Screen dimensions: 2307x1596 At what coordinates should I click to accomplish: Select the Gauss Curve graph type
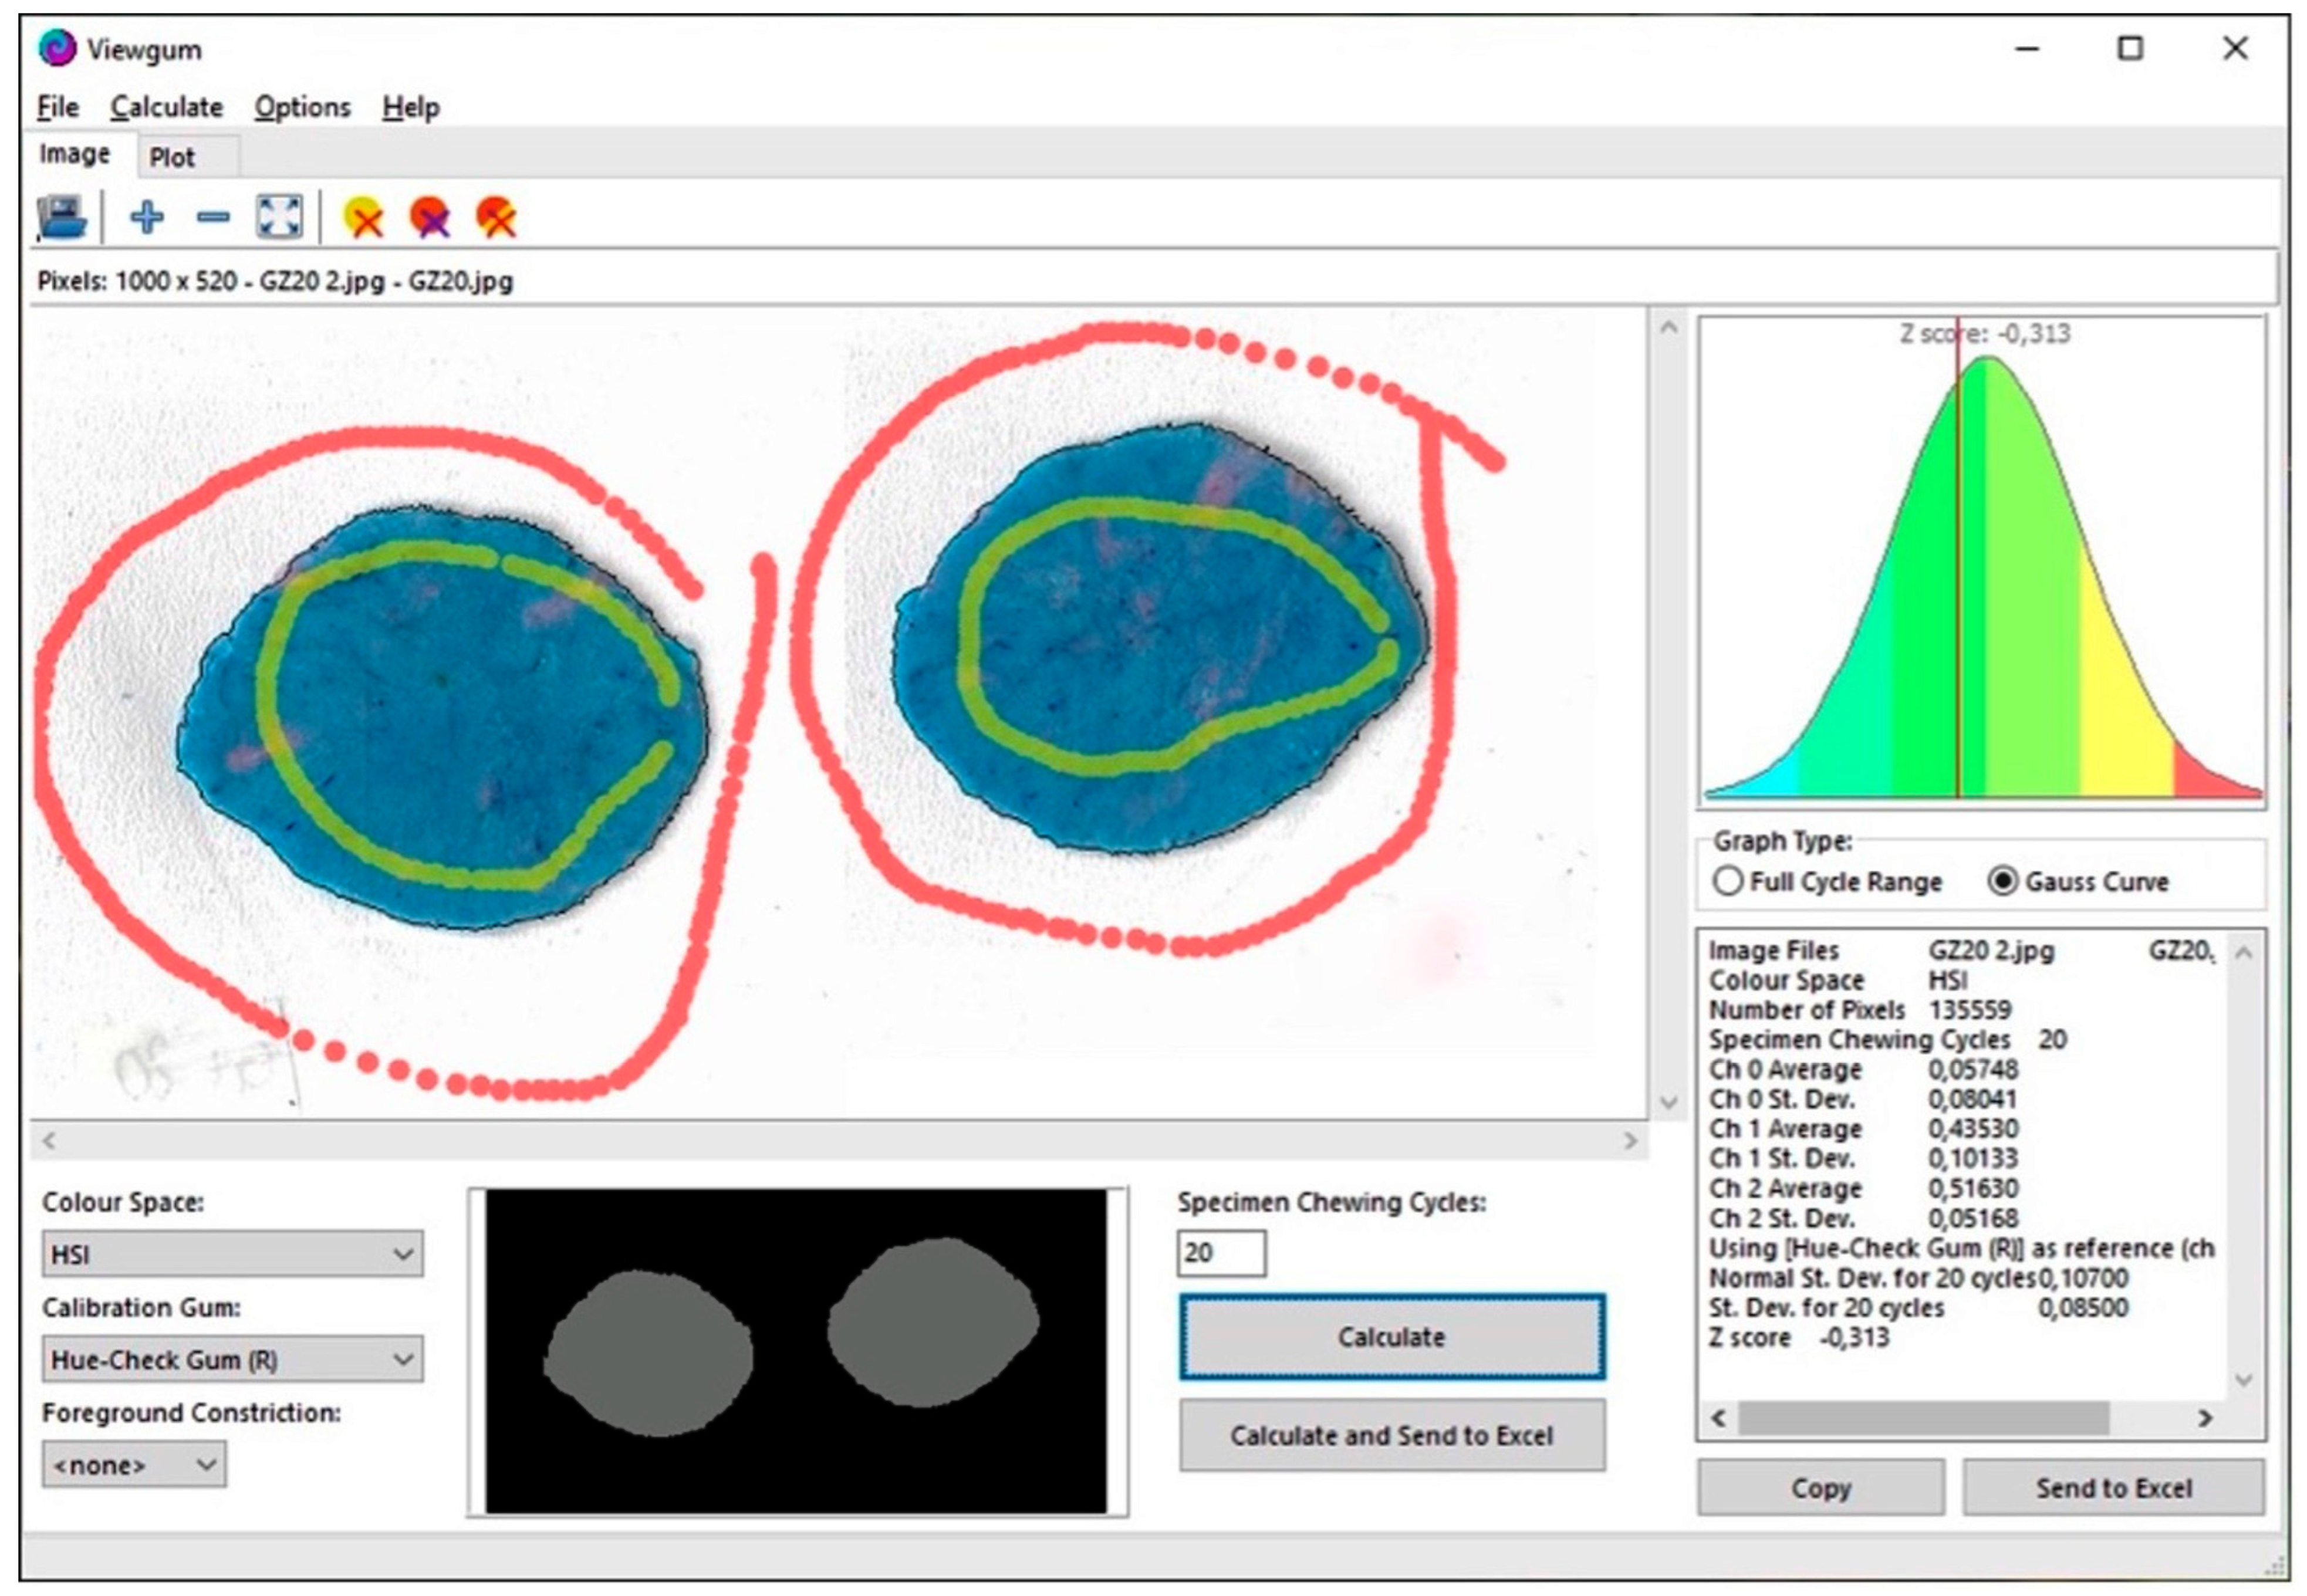(x=2002, y=881)
